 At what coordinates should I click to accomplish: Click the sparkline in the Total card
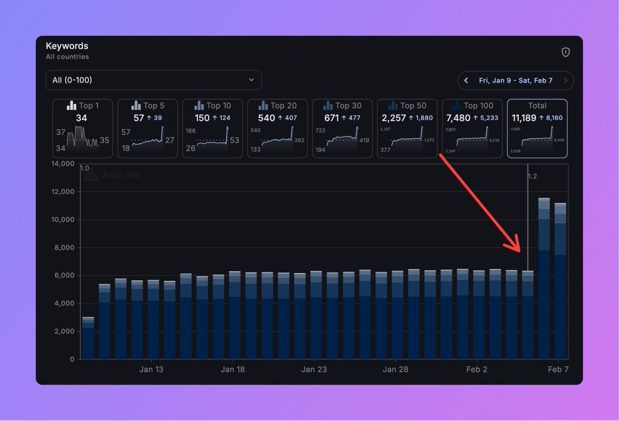tap(537, 139)
